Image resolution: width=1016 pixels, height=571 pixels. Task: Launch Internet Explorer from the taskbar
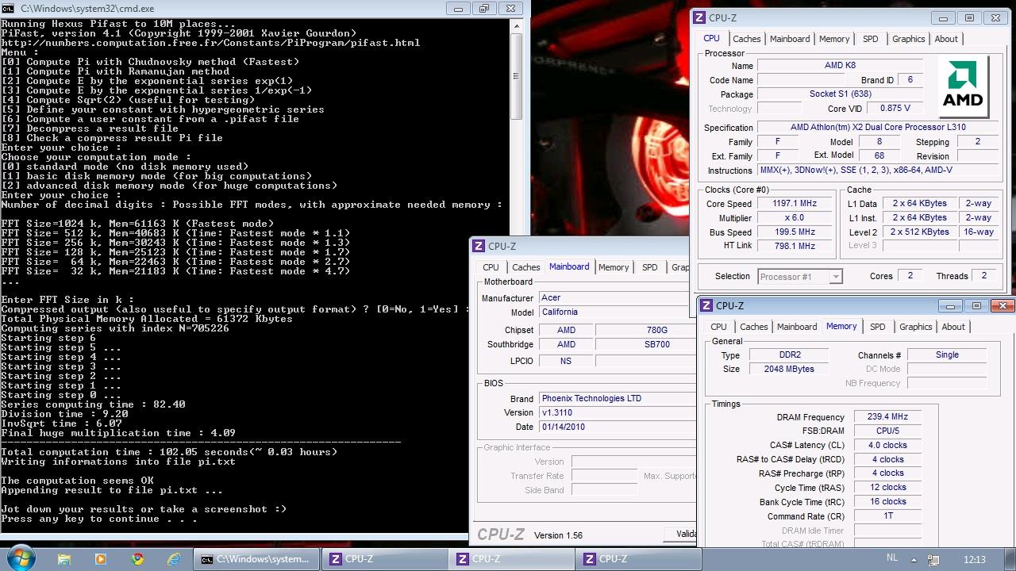tap(174, 559)
